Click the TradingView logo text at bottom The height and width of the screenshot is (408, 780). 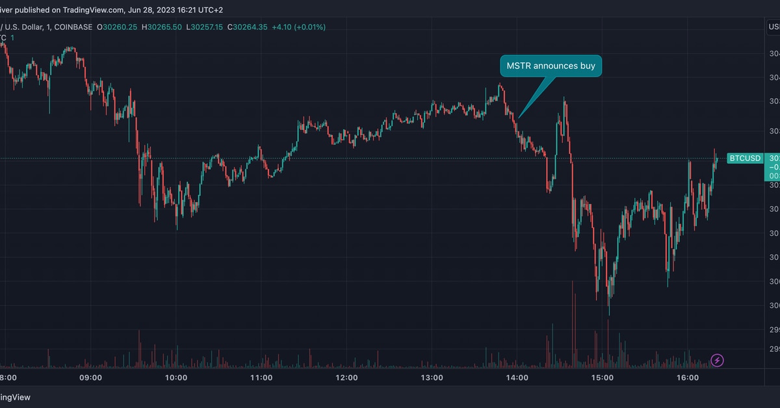tap(15, 397)
